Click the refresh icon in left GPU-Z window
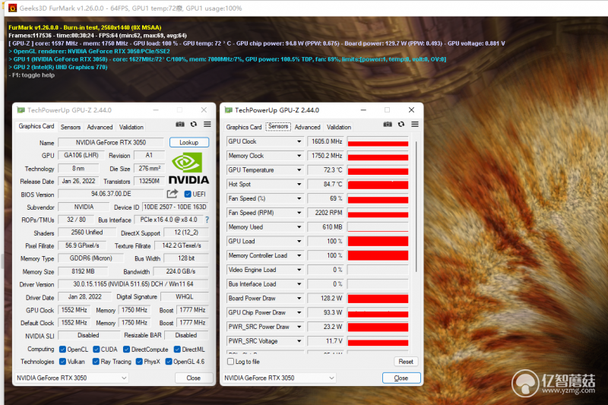This screenshot has width=608, height=405. click(x=194, y=125)
